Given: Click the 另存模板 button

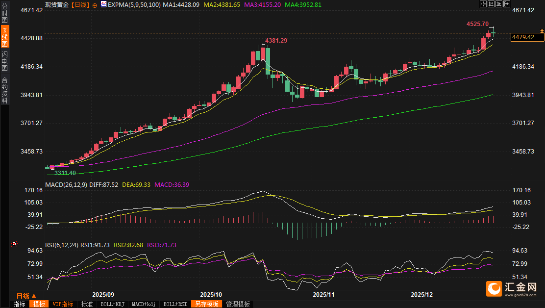Looking at the screenshot, I should coord(206,304).
